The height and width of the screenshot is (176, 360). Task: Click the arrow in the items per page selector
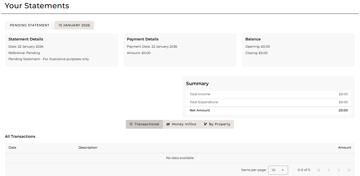pyautogui.click(x=283, y=170)
